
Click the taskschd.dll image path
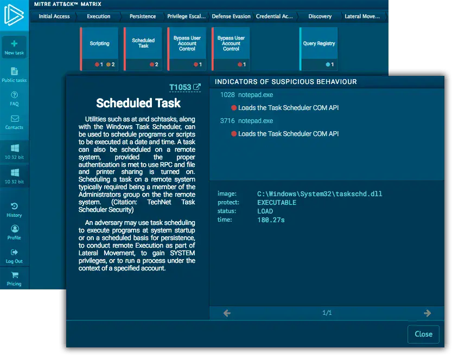tap(320, 194)
